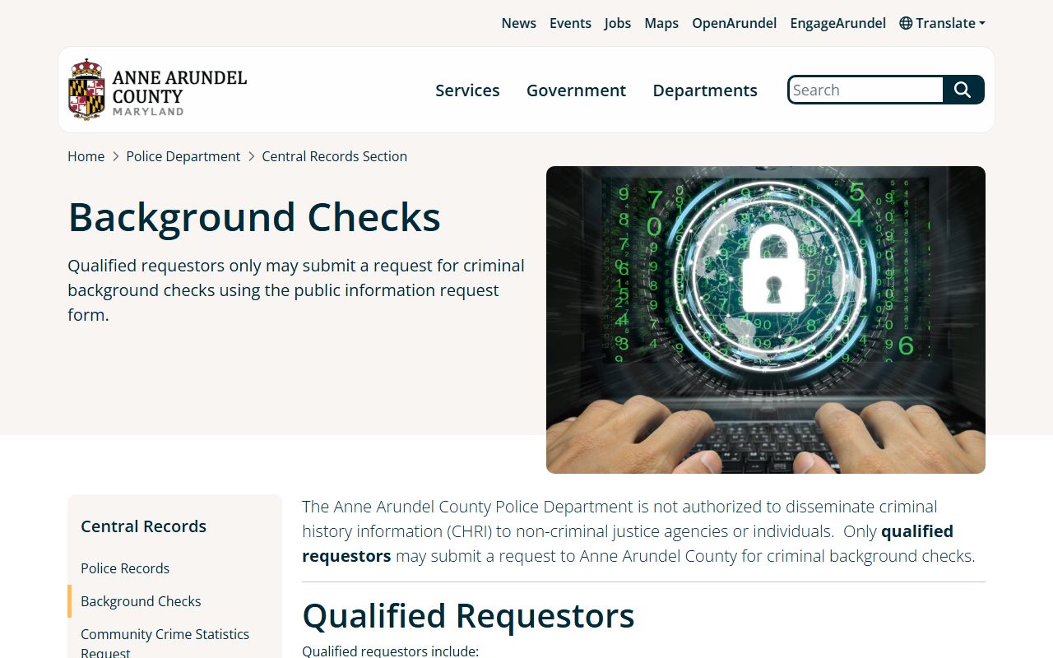Open Central Records Section breadcrumb
Screen dimensions: 1053x658
(x=335, y=156)
